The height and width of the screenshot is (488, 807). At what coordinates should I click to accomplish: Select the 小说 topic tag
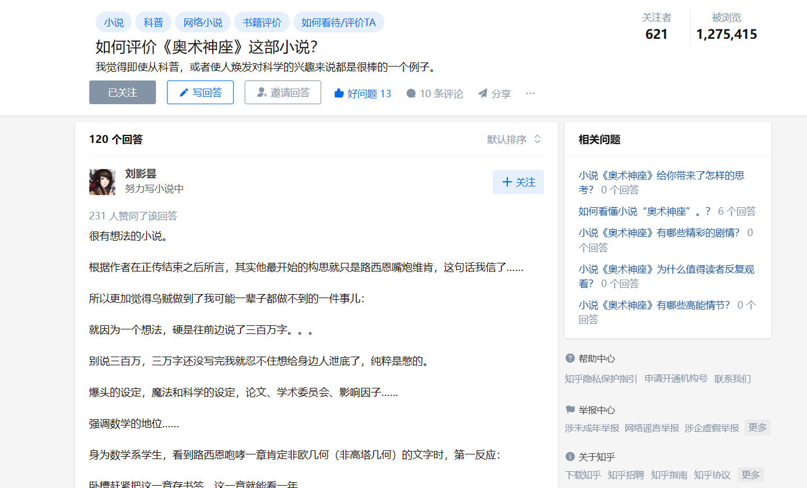114,23
